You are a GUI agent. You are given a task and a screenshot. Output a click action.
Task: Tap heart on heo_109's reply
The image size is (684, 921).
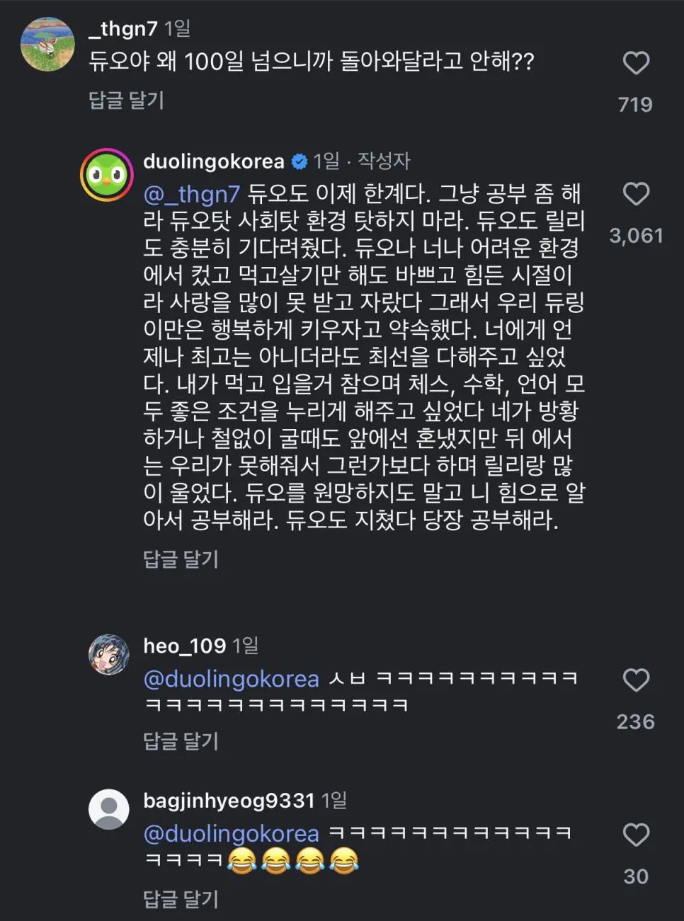[x=636, y=680]
